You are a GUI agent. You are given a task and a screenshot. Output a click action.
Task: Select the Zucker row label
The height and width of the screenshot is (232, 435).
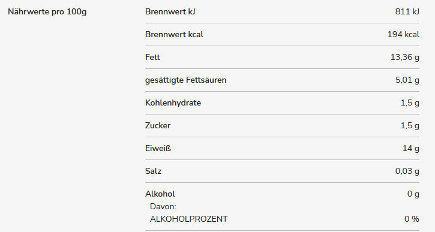pos(158,125)
